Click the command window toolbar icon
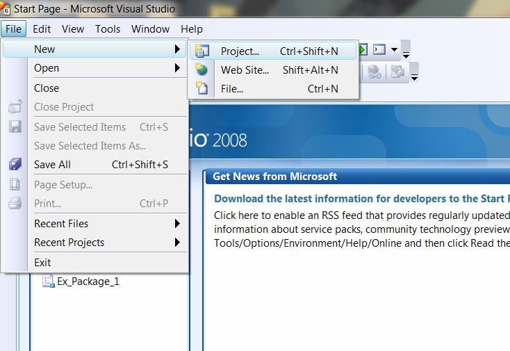The height and width of the screenshot is (351, 510). pos(379,49)
